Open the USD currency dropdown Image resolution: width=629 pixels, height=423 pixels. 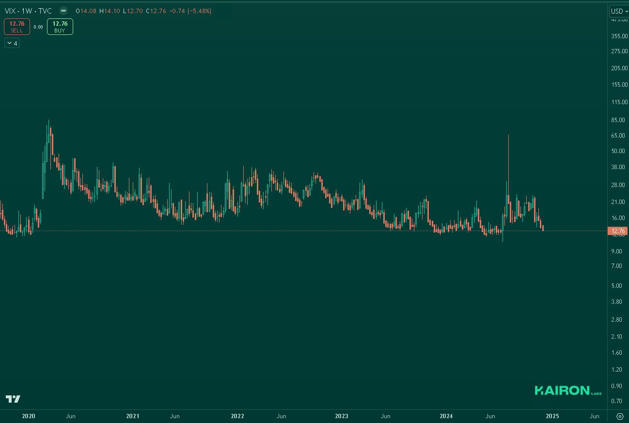pyautogui.click(x=617, y=11)
